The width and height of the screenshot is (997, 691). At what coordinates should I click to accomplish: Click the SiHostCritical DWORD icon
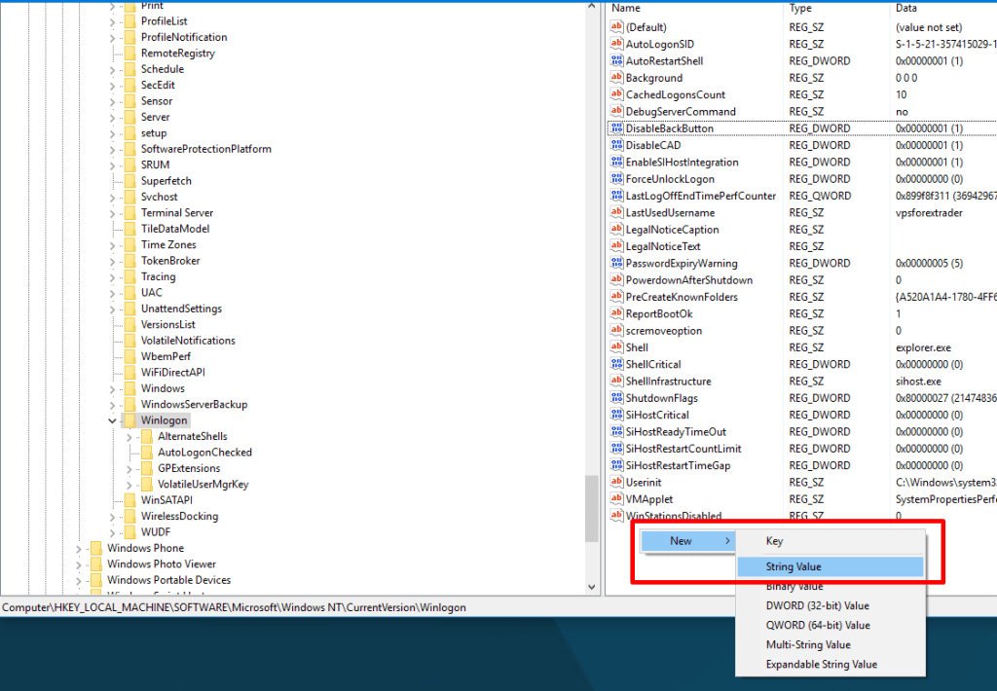pyautogui.click(x=616, y=415)
